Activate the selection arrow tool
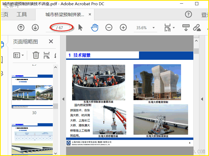This screenshot has height=156, width=209. click(80, 28)
